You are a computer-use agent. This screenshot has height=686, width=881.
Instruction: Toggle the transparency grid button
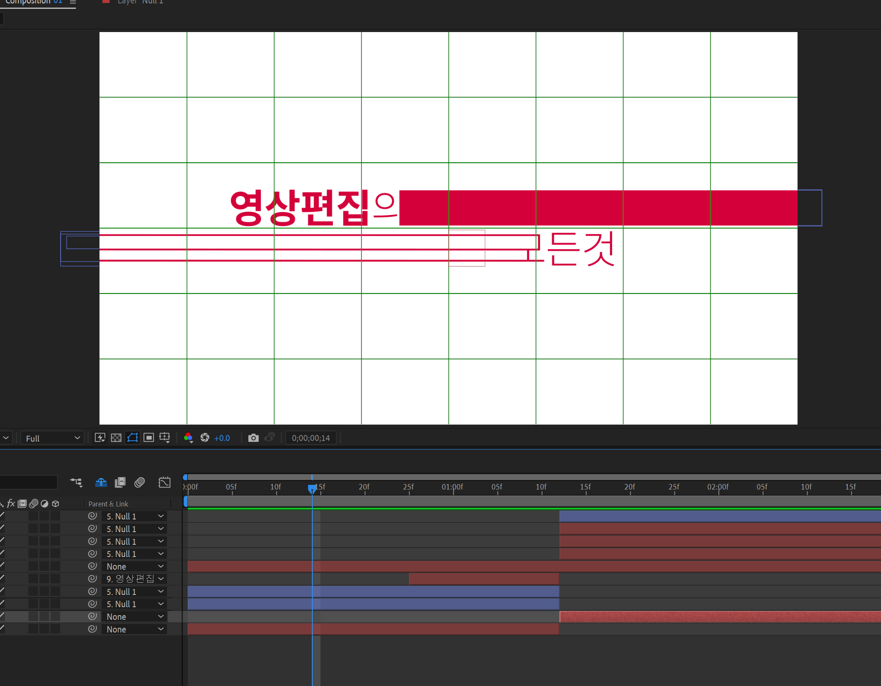click(116, 438)
